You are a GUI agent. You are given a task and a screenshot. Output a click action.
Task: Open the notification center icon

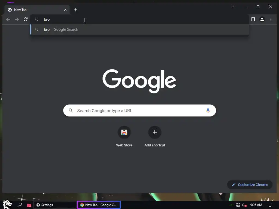[x=270, y=205]
